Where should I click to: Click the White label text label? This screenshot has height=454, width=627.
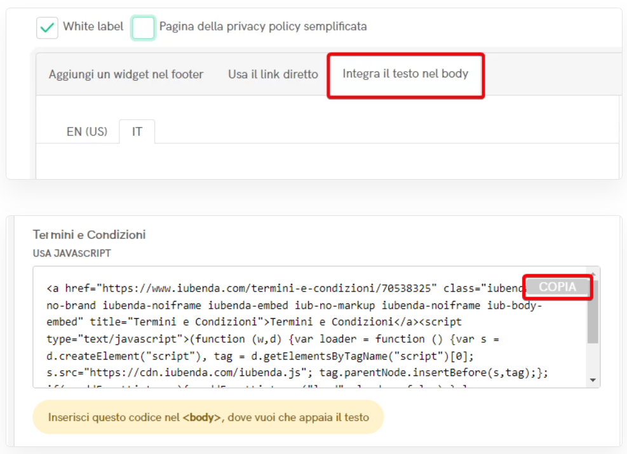click(93, 27)
